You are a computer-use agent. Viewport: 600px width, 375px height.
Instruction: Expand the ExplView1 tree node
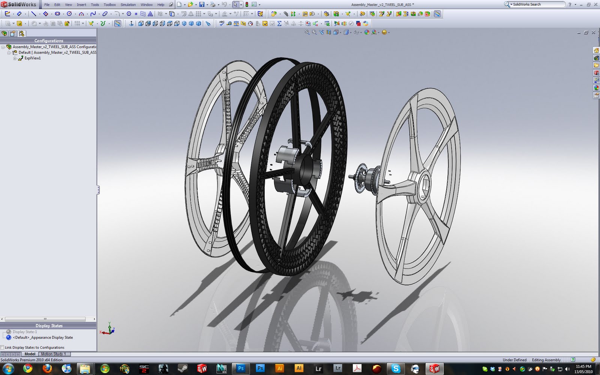(14, 58)
